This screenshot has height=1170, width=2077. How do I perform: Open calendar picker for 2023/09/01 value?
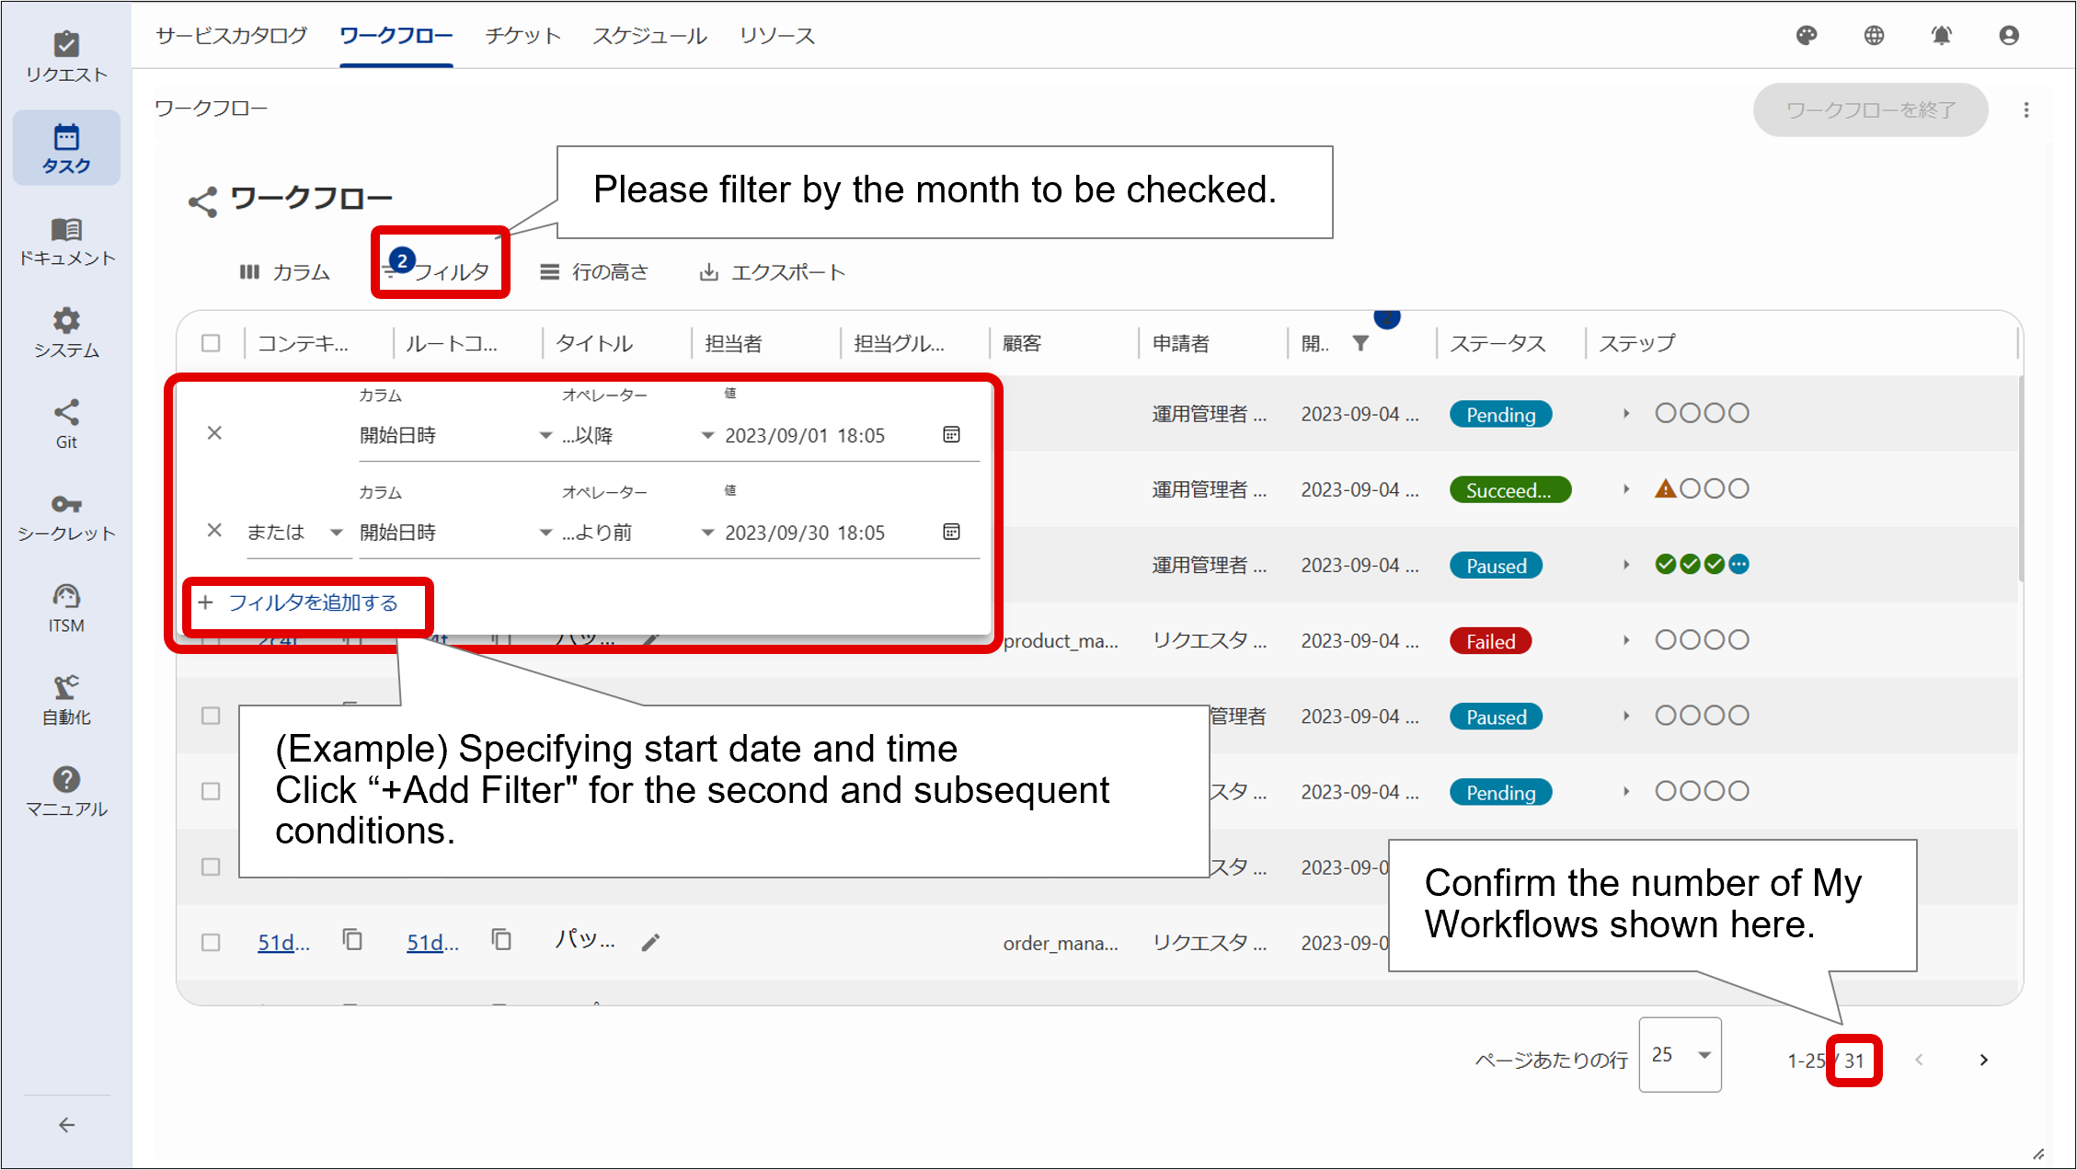pyautogui.click(x=951, y=434)
